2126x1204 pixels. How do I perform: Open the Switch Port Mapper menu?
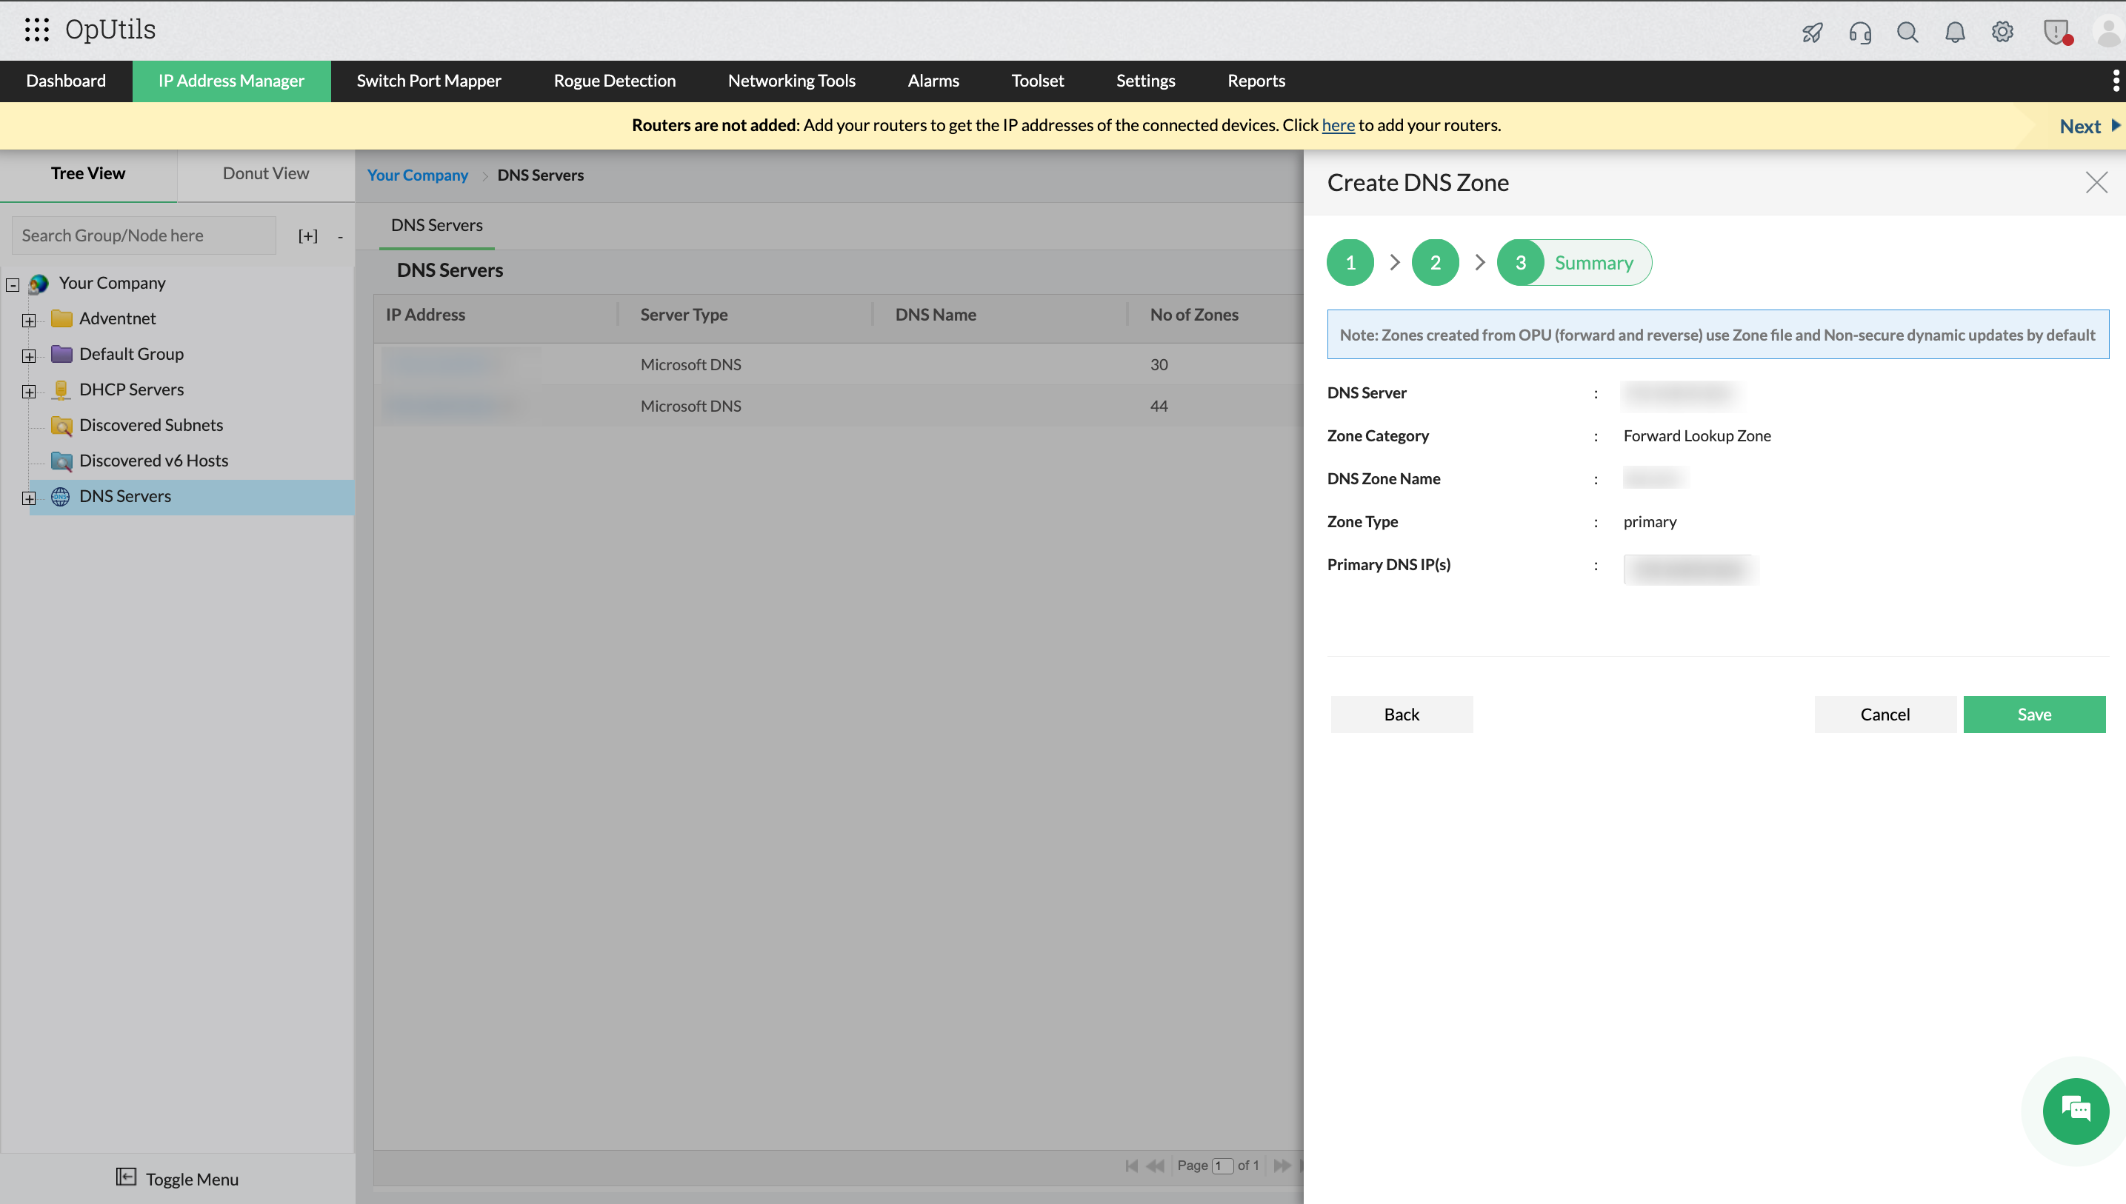coord(428,81)
